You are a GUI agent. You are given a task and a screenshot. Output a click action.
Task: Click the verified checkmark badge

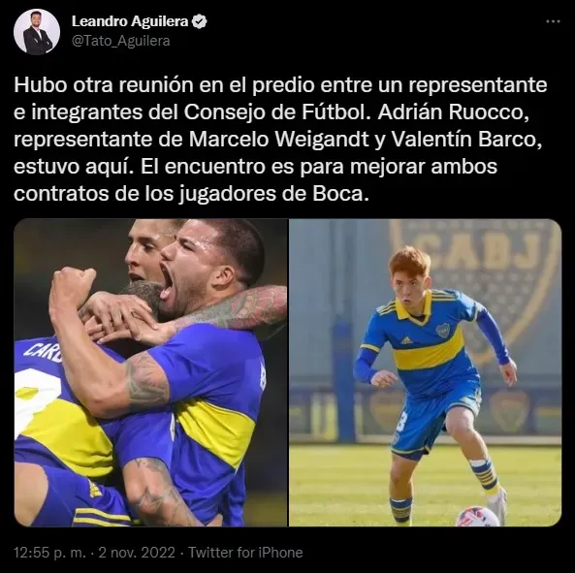point(200,21)
